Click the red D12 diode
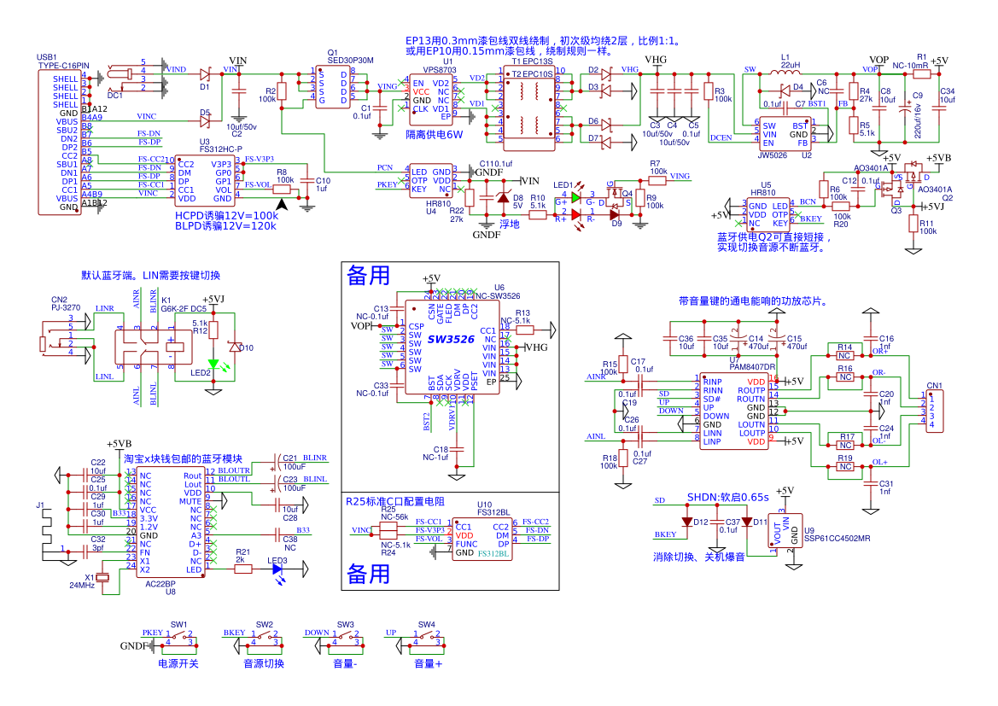Image resolution: width=998 pixels, height=706 pixels. (686, 522)
